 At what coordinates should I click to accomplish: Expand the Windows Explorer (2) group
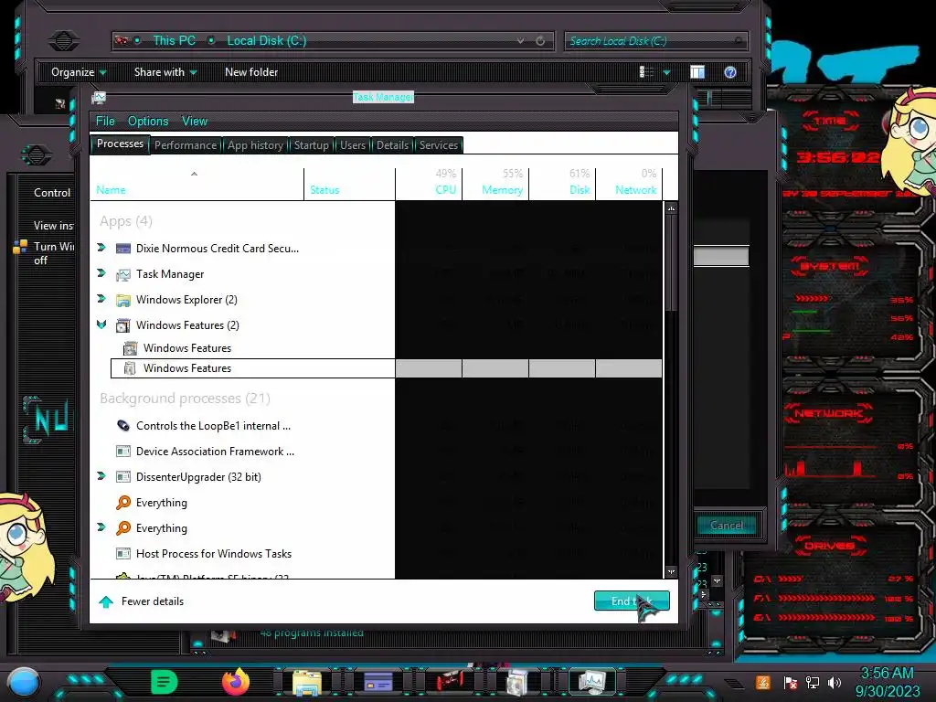101,299
